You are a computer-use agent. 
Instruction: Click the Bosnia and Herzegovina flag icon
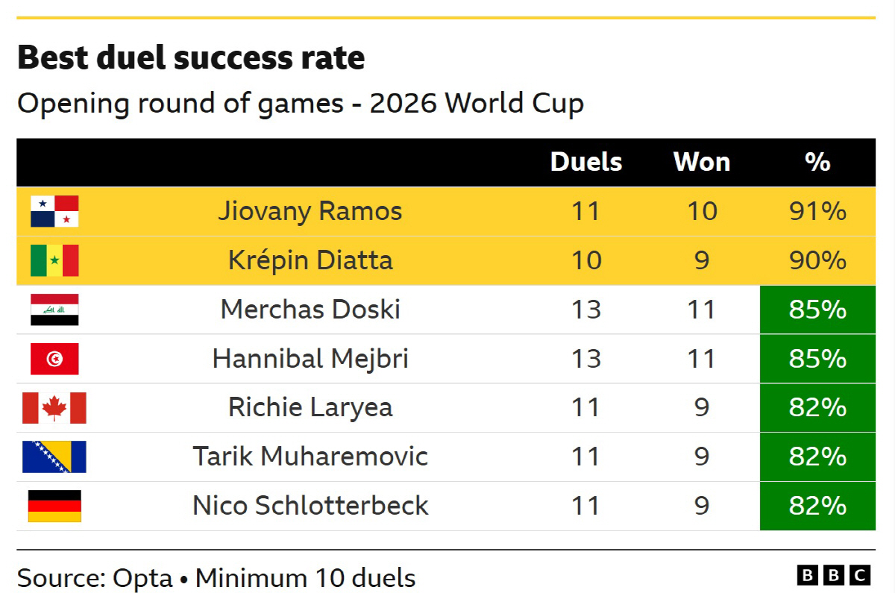pos(54,456)
